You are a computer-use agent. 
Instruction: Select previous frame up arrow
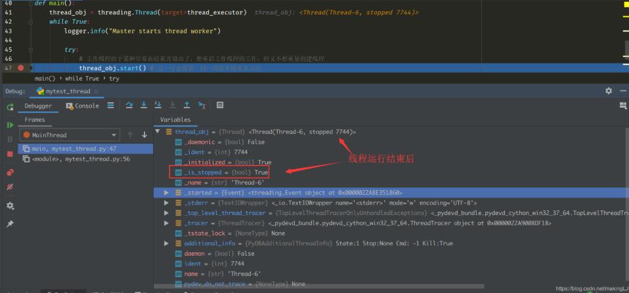(130, 135)
